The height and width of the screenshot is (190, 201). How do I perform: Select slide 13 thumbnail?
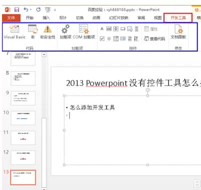pos(23,177)
